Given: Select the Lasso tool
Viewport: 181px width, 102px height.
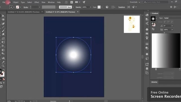Looking at the screenshot, I should pos(3,20).
